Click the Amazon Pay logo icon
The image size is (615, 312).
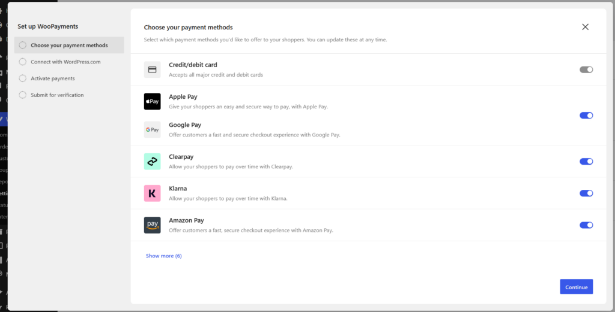pyautogui.click(x=152, y=225)
